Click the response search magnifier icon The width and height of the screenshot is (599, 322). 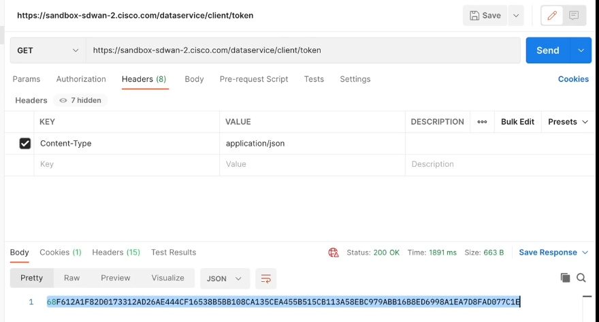(x=581, y=278)
